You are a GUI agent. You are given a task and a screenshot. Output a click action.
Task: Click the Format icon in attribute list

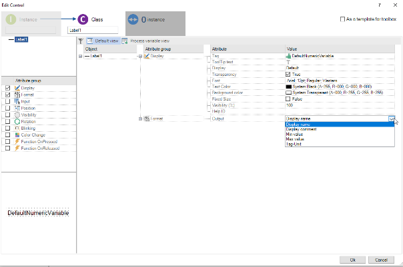point(17,95)
